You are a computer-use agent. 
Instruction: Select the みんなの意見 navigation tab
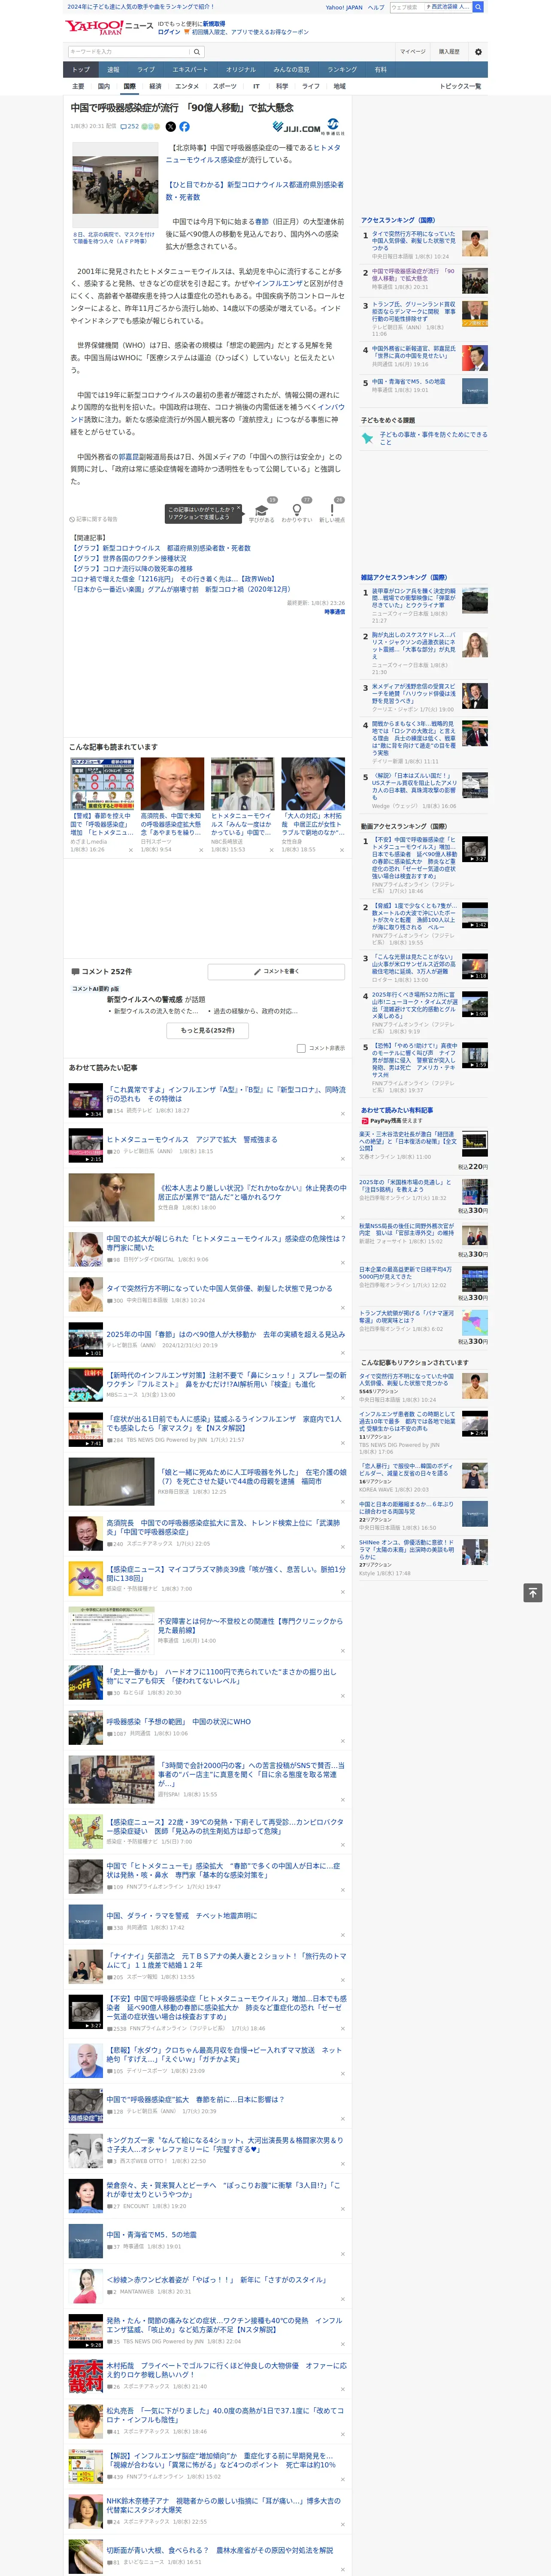tap(292, 70)
